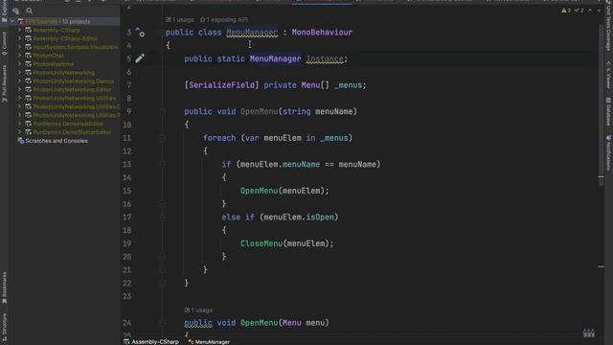The height and width of the screenshot is (345, 613).
Task: Click the Assembly-CSharp project icon in tree
Action: 28,30
